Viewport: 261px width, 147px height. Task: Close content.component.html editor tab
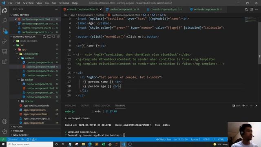101,9
